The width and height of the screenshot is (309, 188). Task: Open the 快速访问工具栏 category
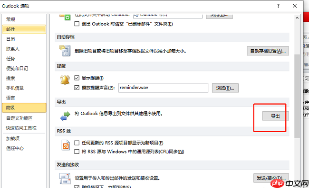click(x=21, y=128)
